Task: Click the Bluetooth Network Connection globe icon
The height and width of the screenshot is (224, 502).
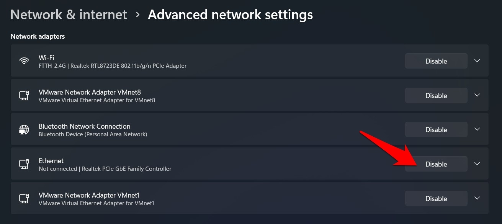Action: (x=24, y=130)
